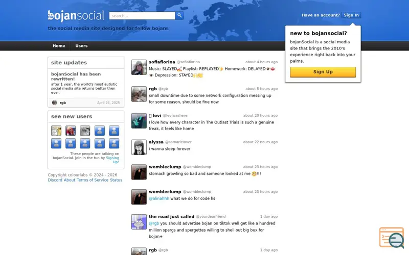Click the @sofiaflorina handle
Viewport: 409px width, 255px height.
coord(188,62)
